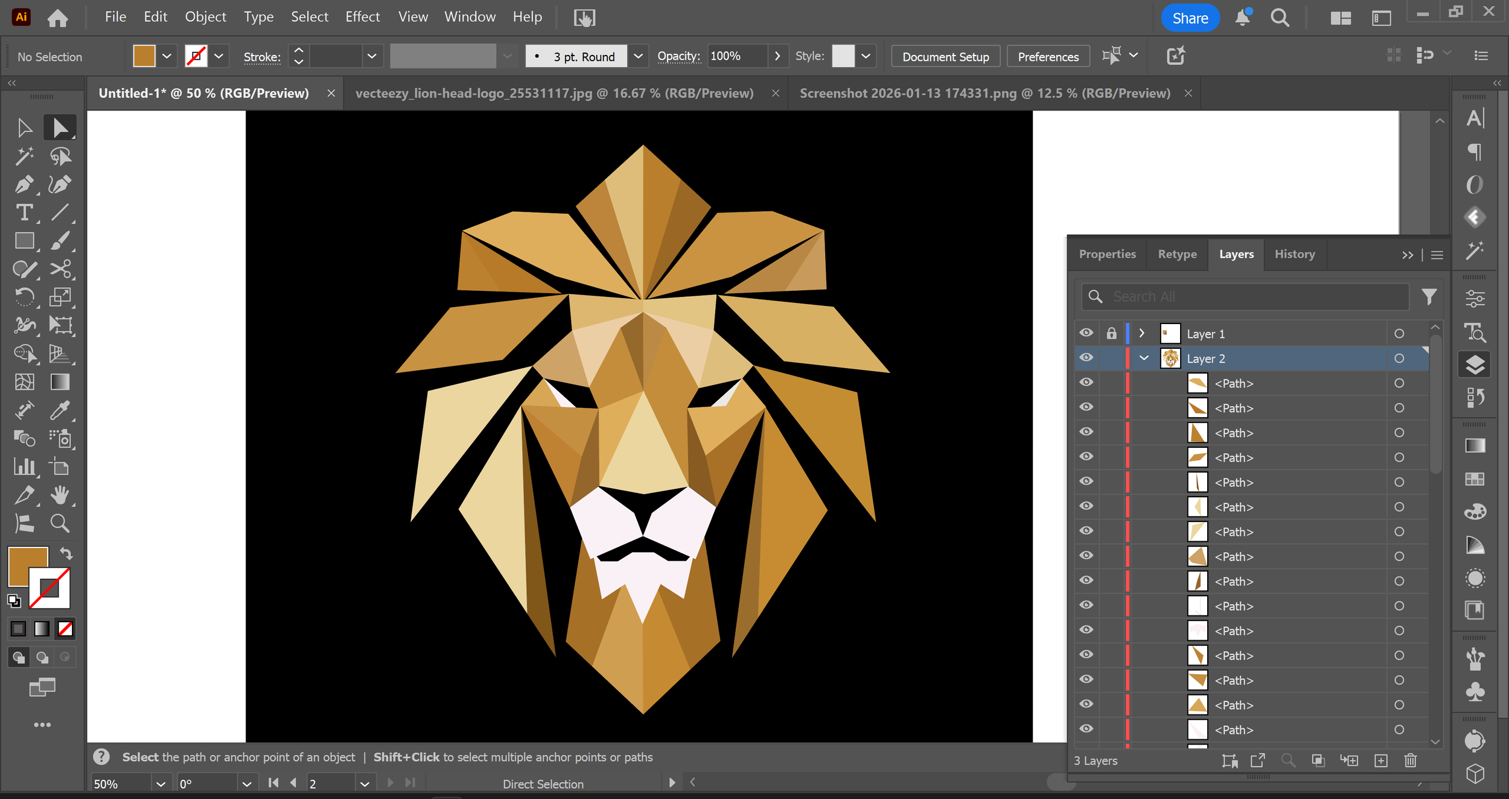Select the Pen tool
1509x799 pixels.
click(24, 185)
